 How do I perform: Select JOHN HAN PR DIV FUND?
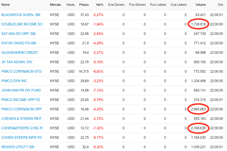[x=21, y=90]
